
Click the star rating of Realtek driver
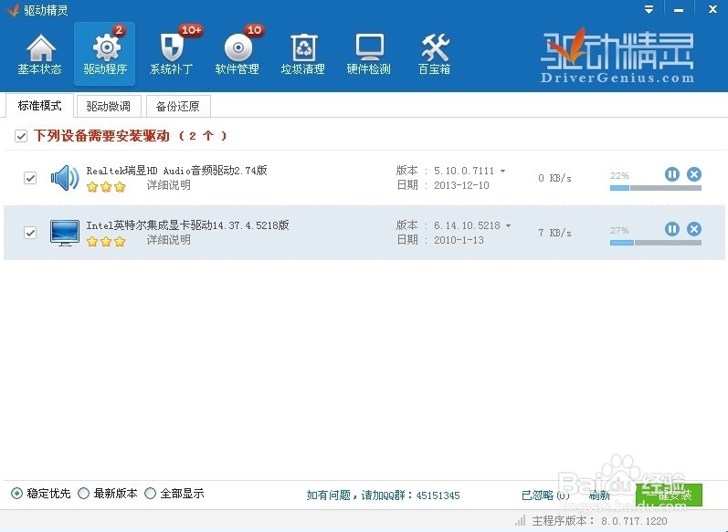click(106, 187)
